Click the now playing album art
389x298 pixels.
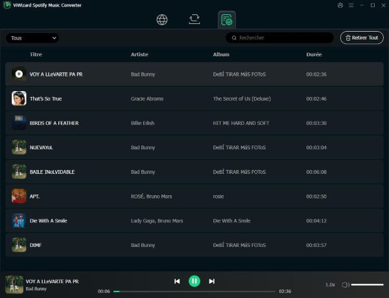pos(14,284)
